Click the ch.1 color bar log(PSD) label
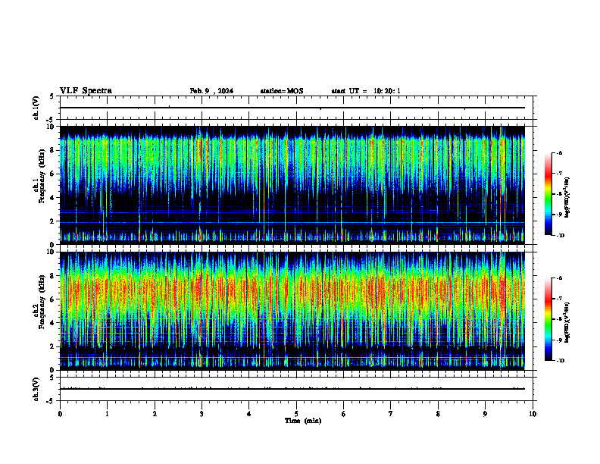This screenshot has height=464, width=600. click(567, 197)
